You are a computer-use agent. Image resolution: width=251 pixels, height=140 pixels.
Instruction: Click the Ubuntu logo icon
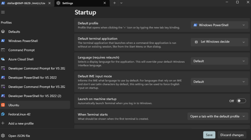[x=3, y=105]
